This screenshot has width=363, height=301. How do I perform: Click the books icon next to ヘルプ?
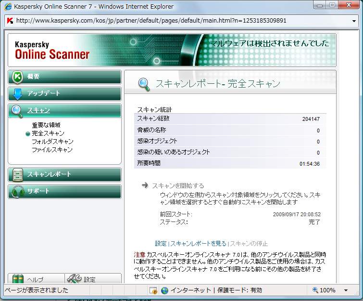click(18, 279)
